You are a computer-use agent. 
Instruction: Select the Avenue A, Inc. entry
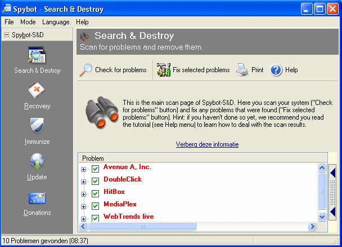127,167
